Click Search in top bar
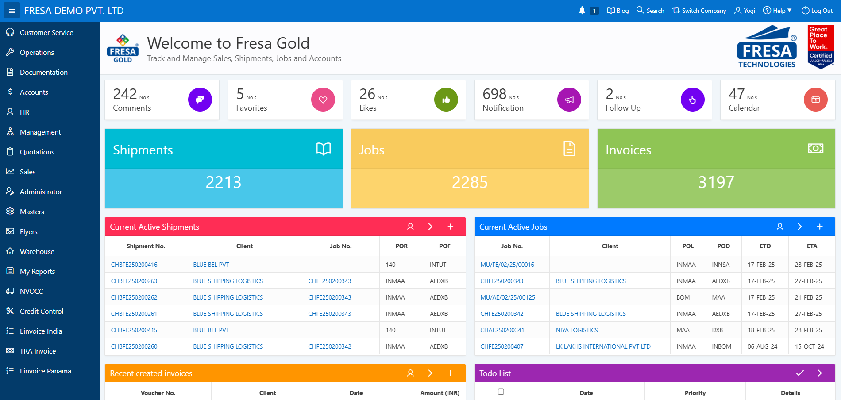This screenshot has width=841, height=400. pos(650,11)
